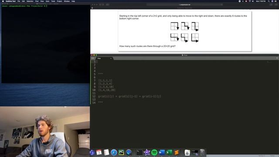Close the open Sublime Text tab
Screen dimensions: 279x157
pyautogui.click(x=111, y=58)
